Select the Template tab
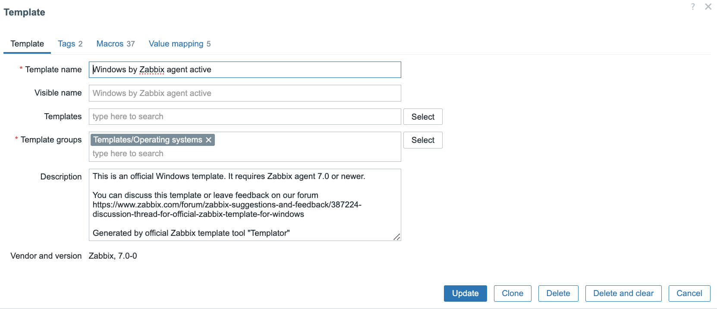Viewport: 717px width, 309px height. click(x=27, y=44)
